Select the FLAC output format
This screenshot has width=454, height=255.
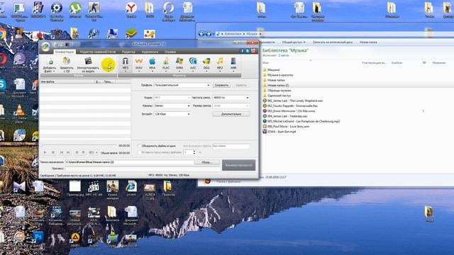pyautogui.click(x=166, y=64)
